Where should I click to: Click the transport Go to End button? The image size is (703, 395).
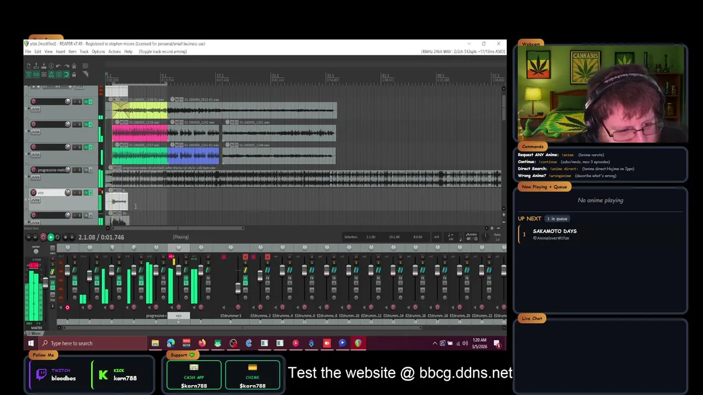coord(35,237)
